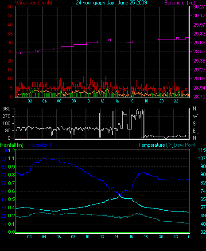
Task: Click the 115 temperature scale value
Action: tap(202, 150)
